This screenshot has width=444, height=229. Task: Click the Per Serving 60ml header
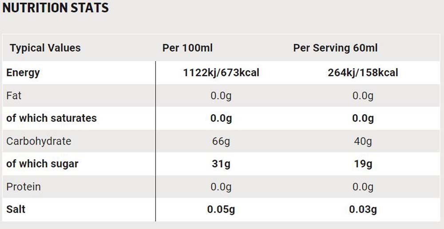(x=335, y=48)
